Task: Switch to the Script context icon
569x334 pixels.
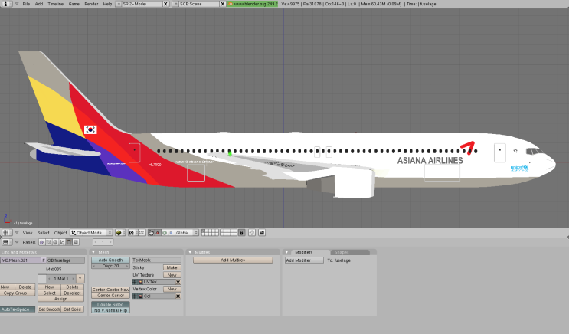Action: coord(48,242)
